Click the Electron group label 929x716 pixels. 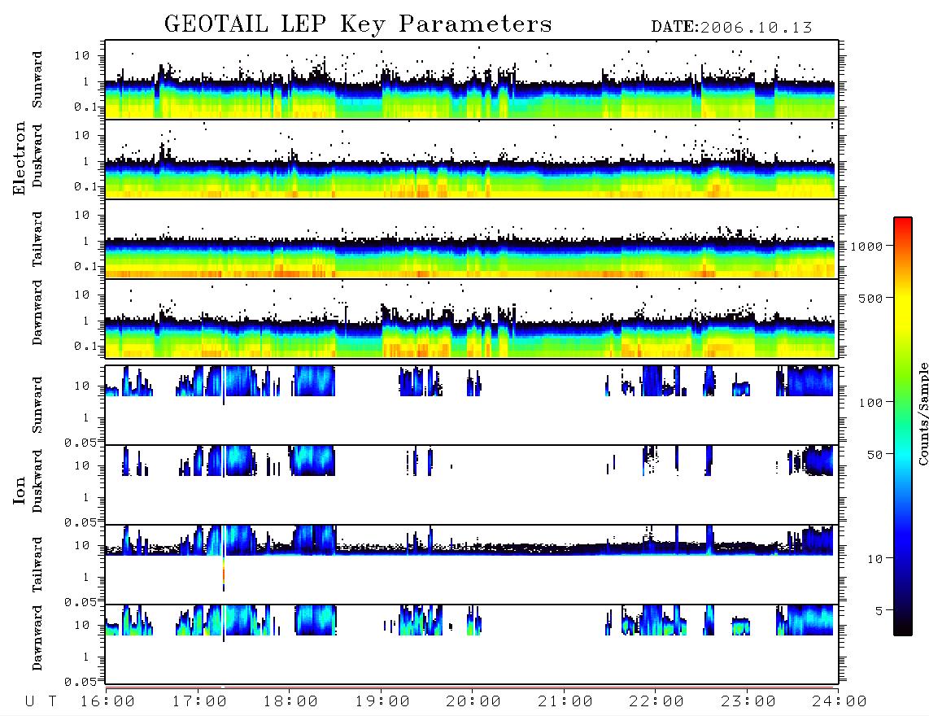pos(19,158)
